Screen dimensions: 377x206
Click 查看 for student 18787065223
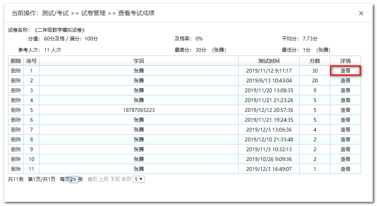coord(345,110)
